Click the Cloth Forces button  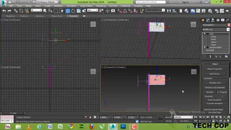214,74
